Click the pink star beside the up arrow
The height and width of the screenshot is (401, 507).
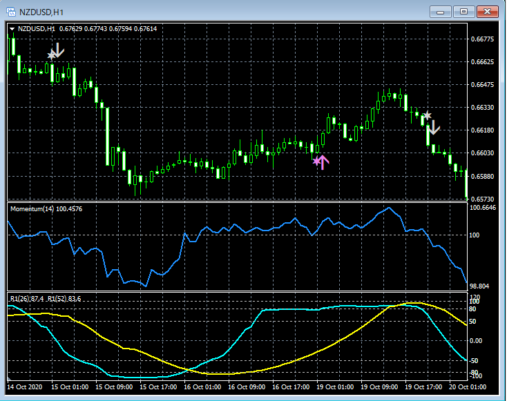click(316, 161)
